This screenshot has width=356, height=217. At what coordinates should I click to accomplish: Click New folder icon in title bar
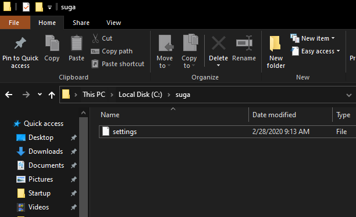click(x=39, y=7)
